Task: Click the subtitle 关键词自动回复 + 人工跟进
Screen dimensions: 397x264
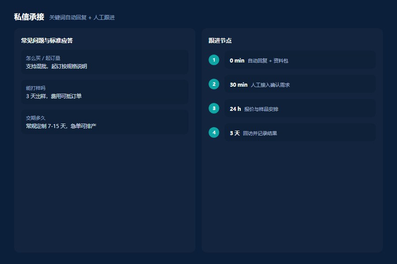Action: pyautogui.click(x=82, y=18)
